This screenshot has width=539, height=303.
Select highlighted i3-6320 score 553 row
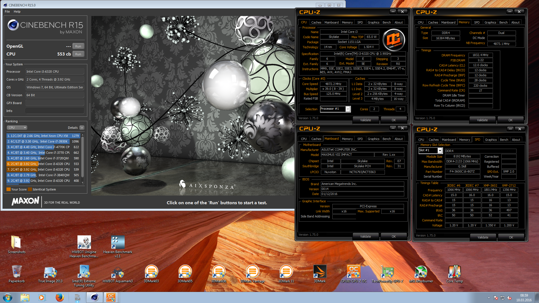(44, 164)
